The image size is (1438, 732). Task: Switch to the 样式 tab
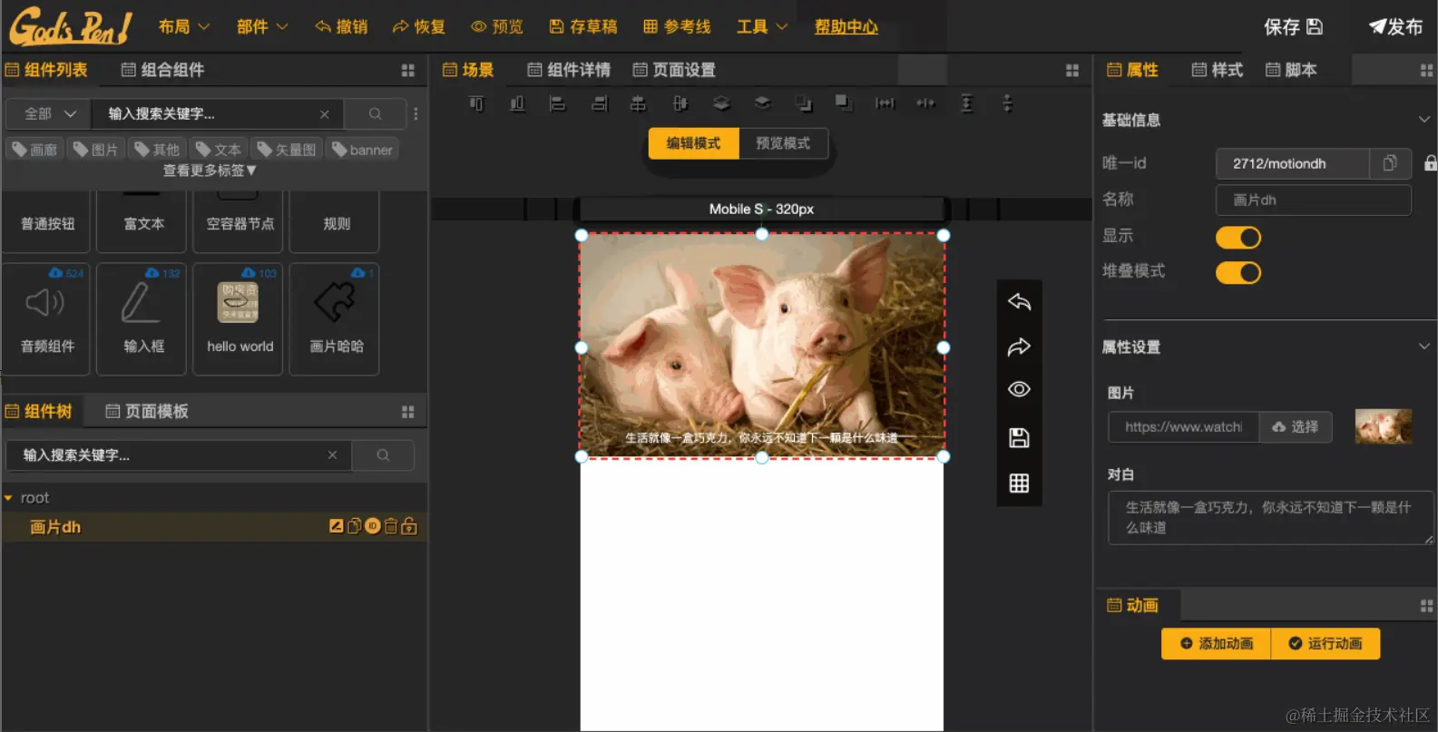pos(1217,70)
